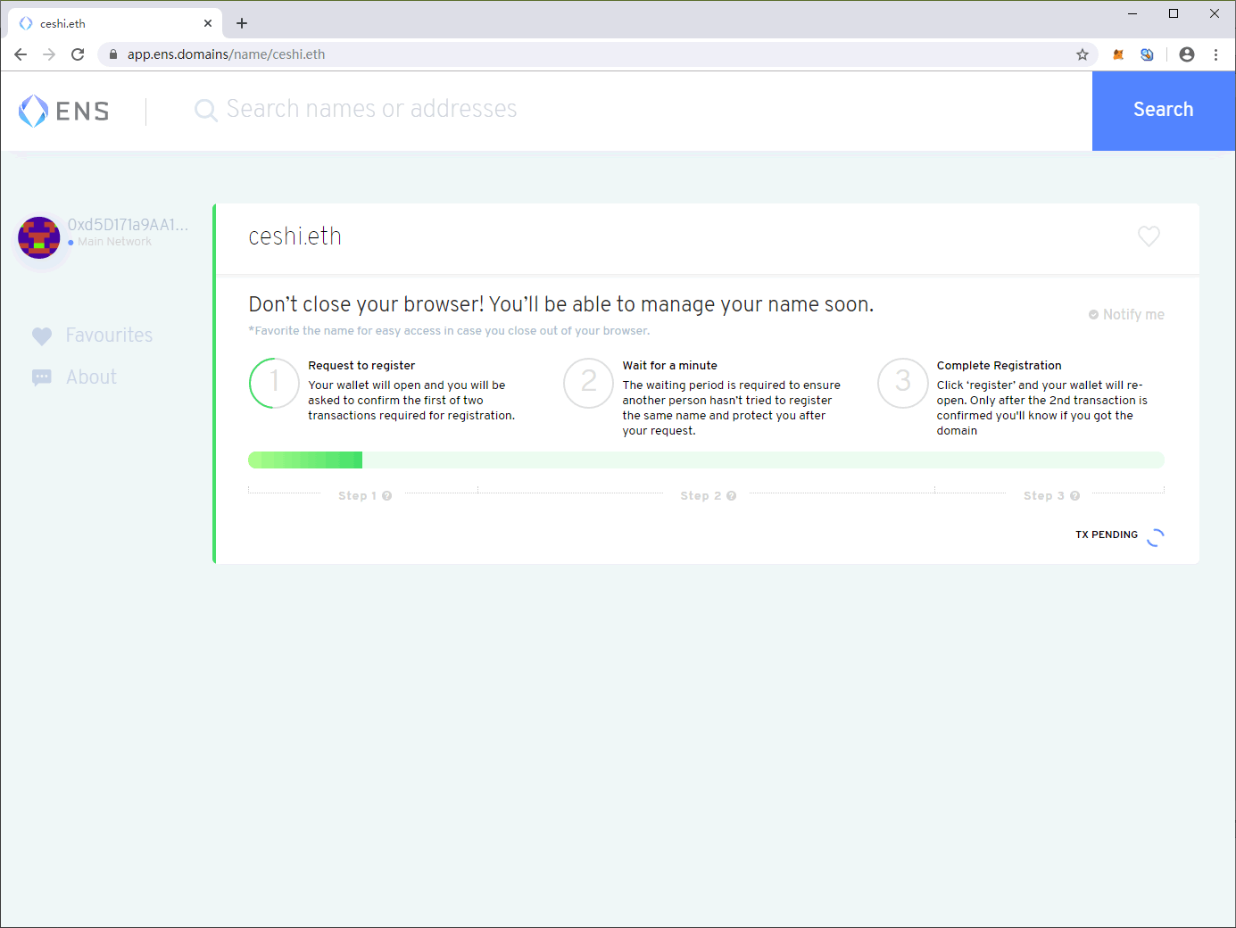1236x928 pixels.
Task: Click the step 3 circle number
Action: pyautogui.click(x=902, y=383)
